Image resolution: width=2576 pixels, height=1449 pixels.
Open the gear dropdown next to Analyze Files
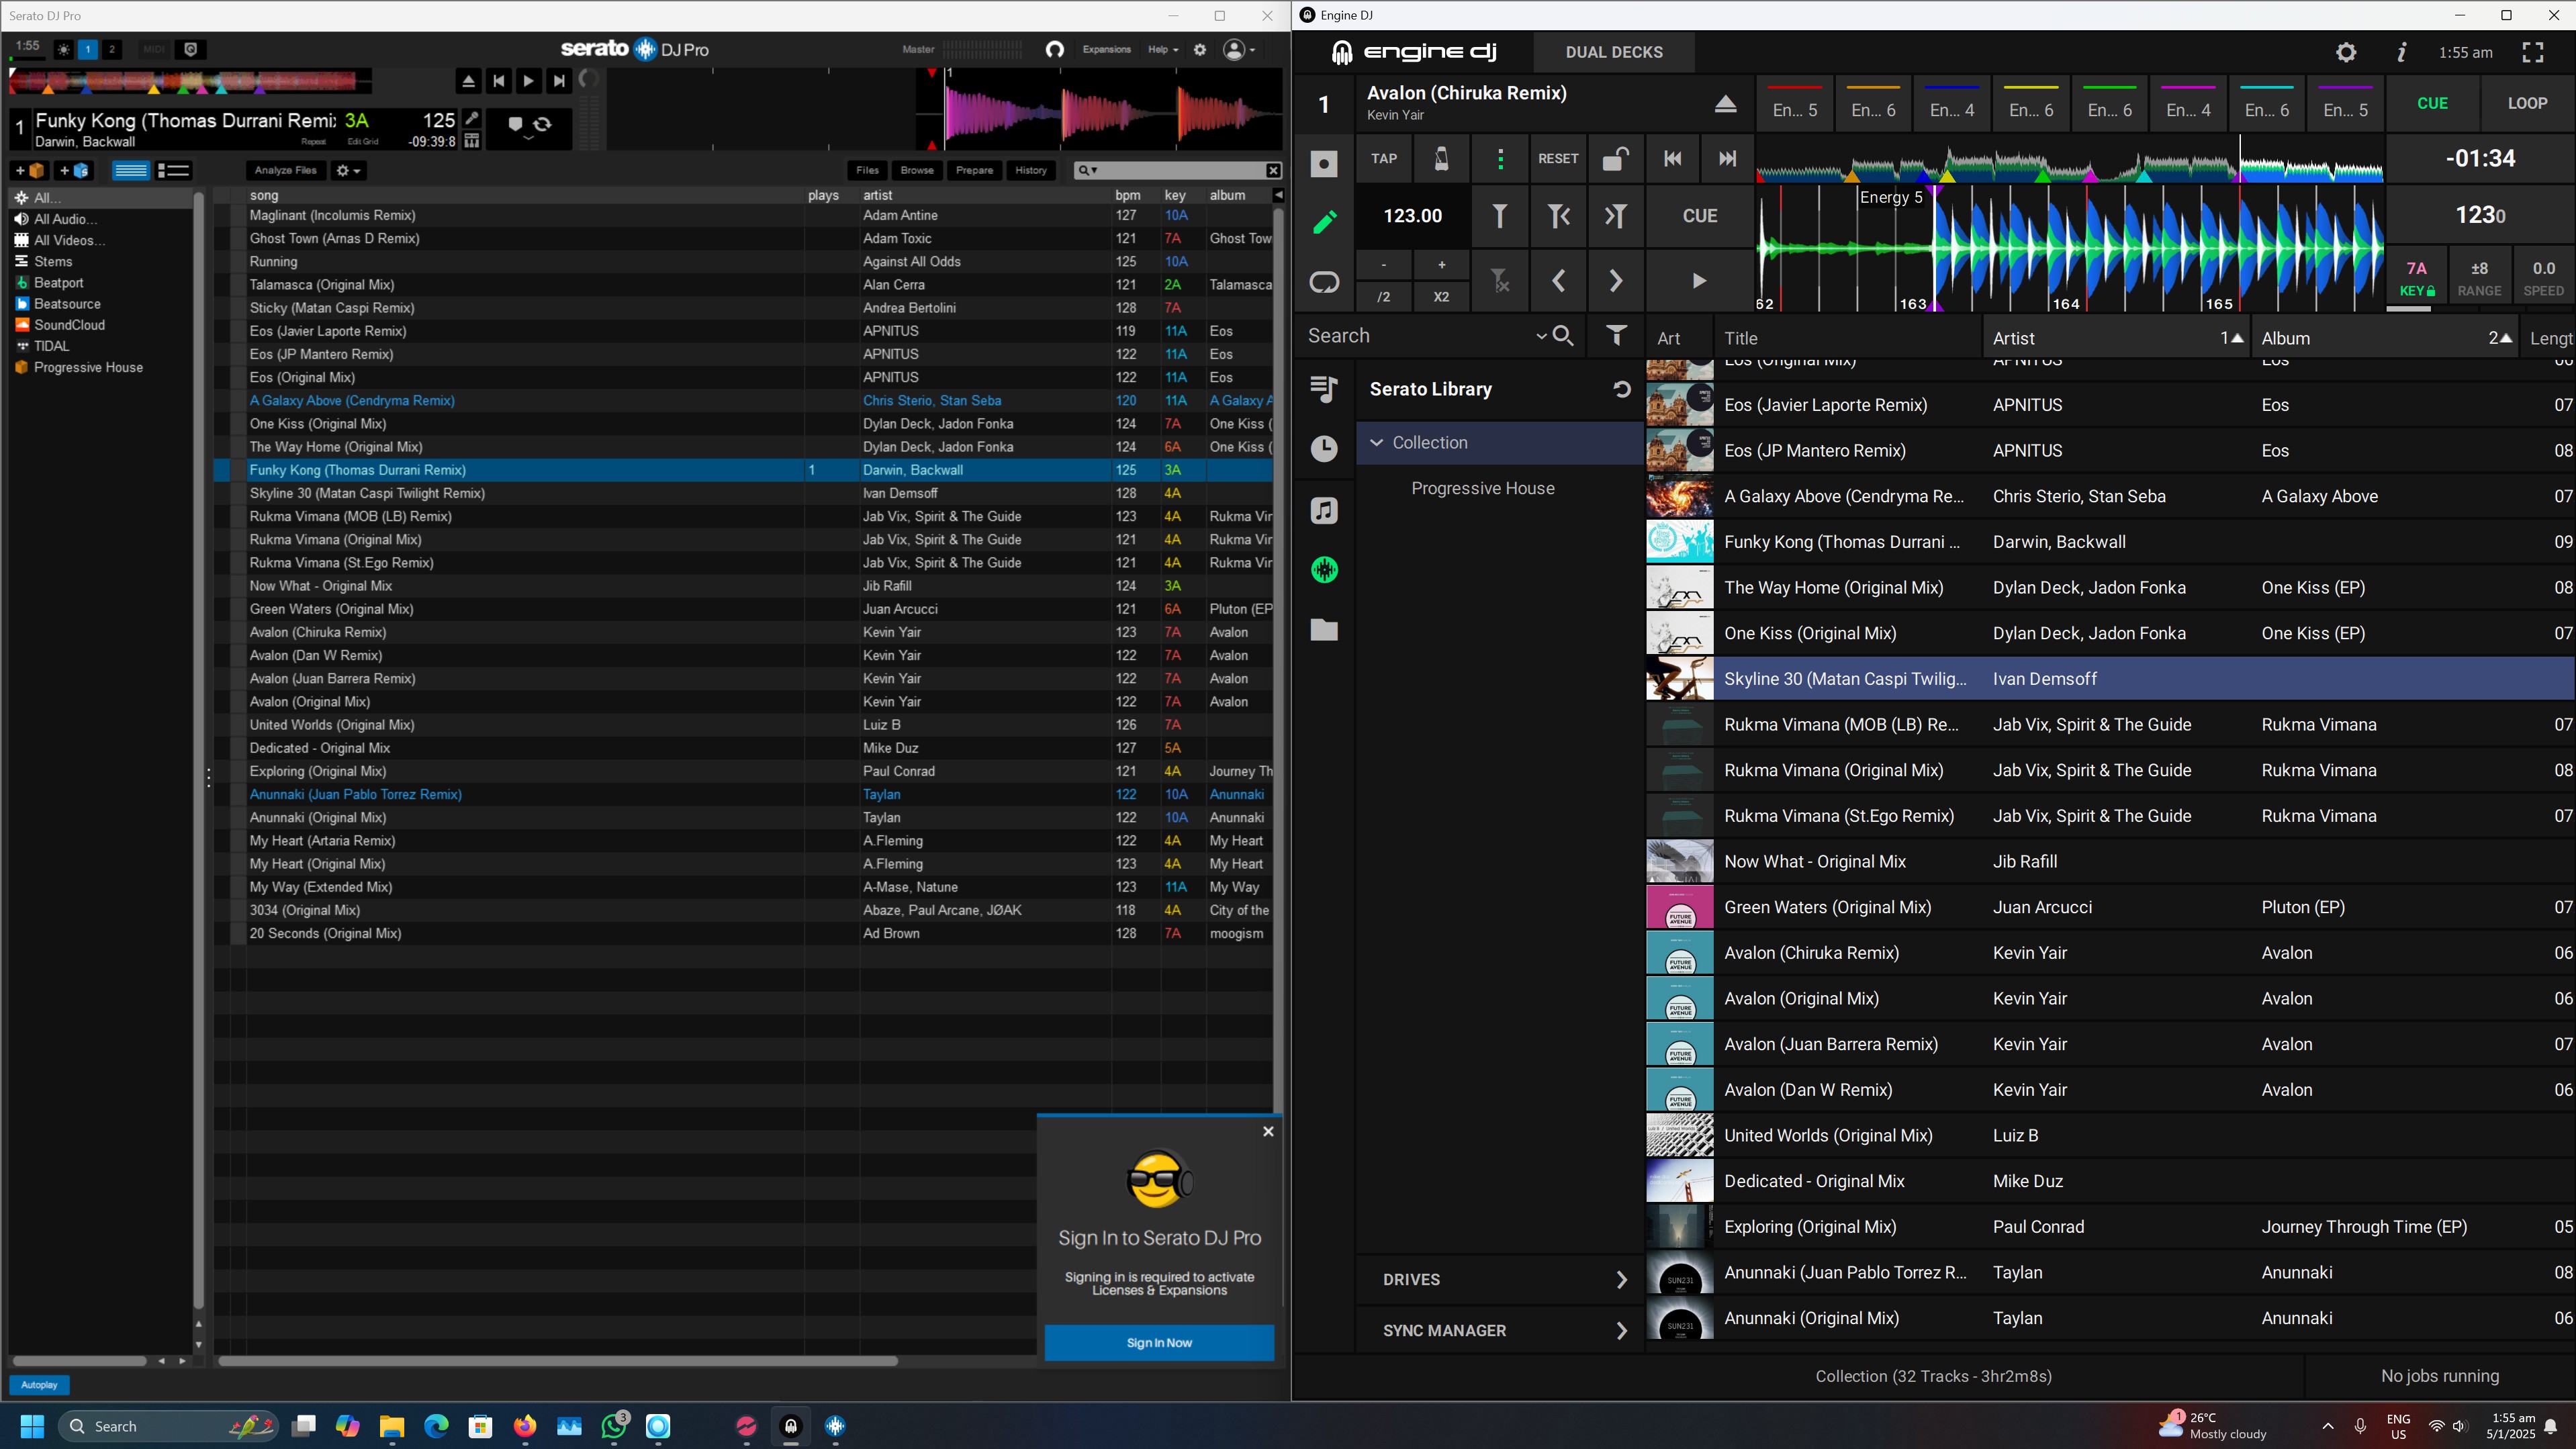[348, 171]
